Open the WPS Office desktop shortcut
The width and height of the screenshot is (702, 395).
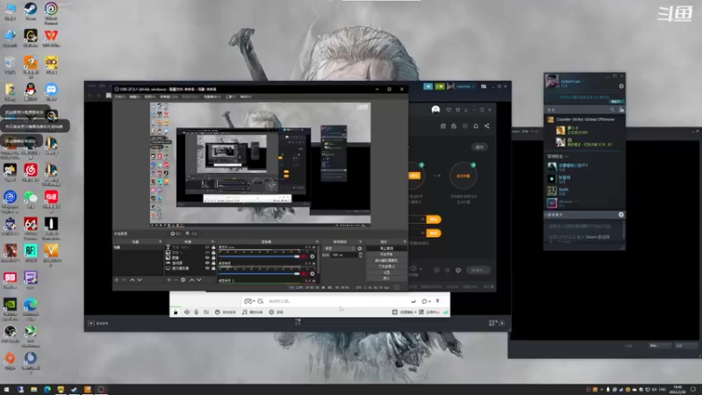tap(51, 38)
